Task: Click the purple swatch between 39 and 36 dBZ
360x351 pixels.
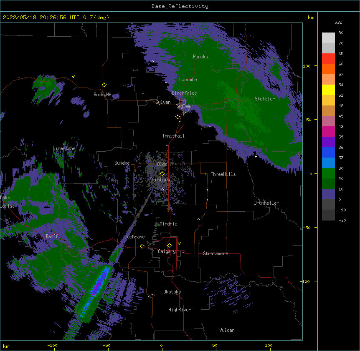Action: pos(328,142)
